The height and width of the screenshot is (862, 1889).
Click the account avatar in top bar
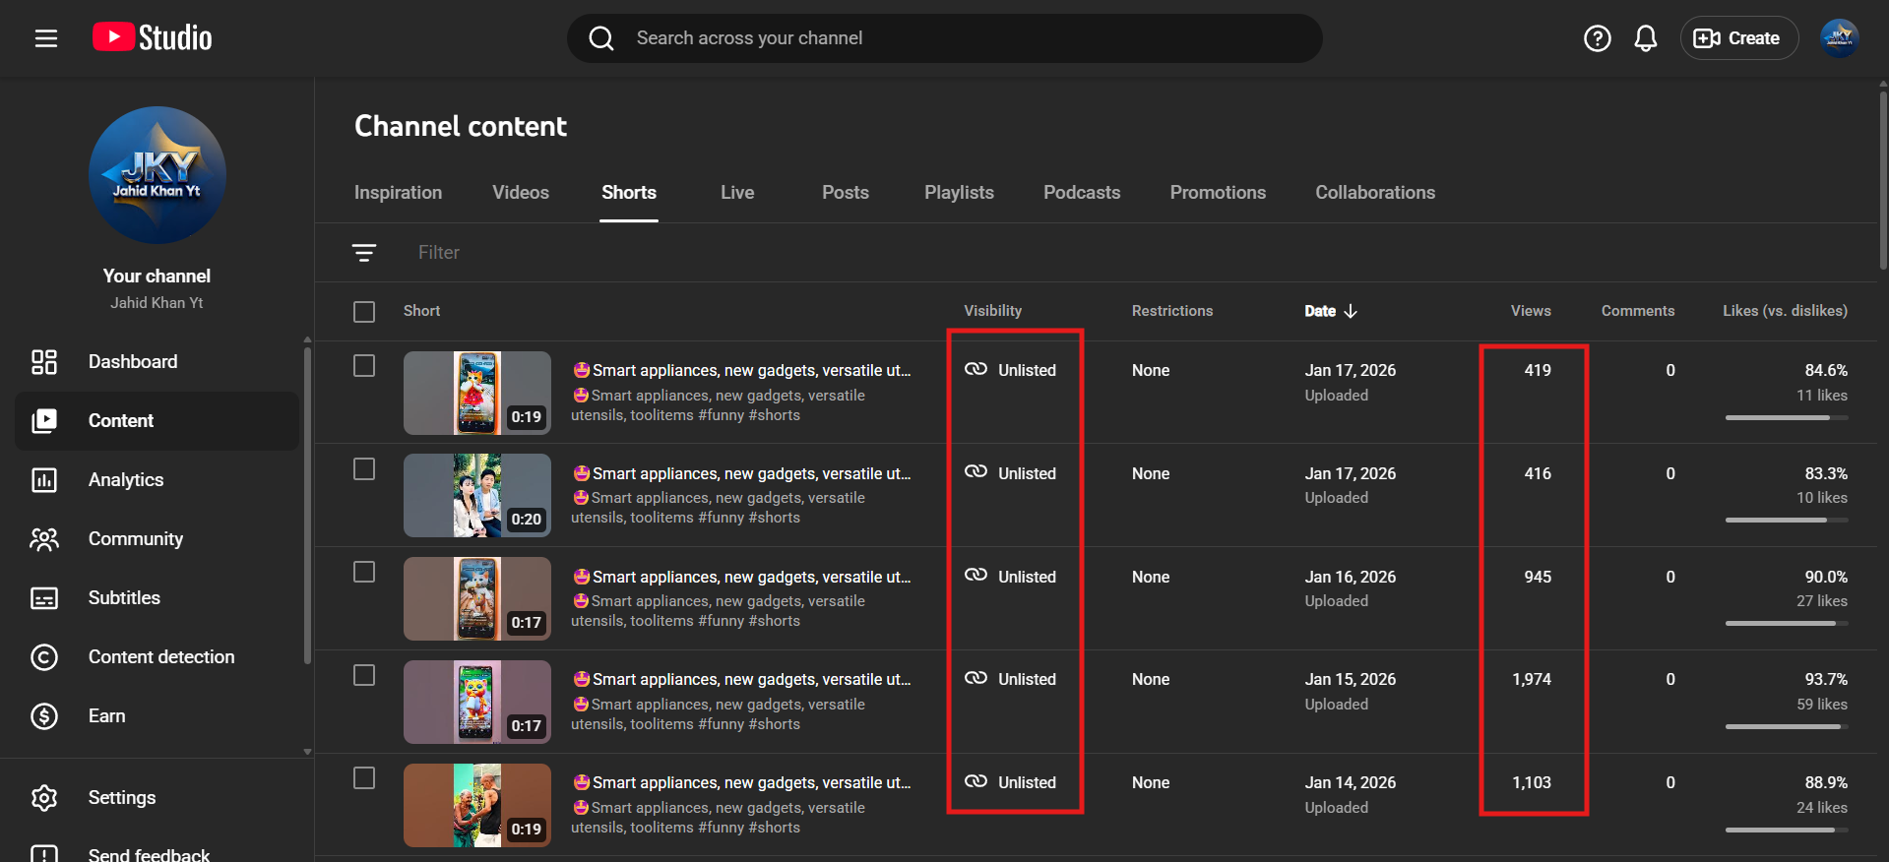coord(1838,38)
